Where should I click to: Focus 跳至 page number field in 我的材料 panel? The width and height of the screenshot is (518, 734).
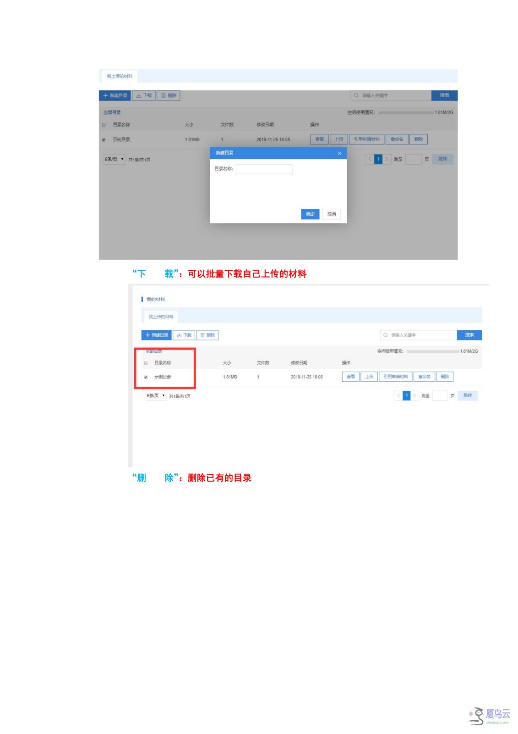point(440,395)
